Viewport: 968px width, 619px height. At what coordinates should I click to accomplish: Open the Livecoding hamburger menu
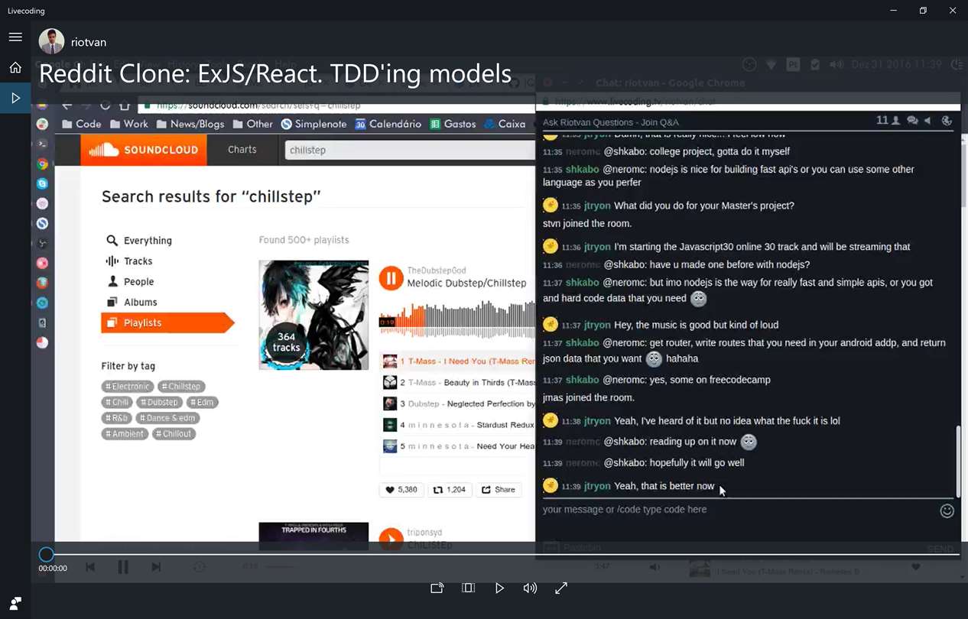pyautogui.click(x=15, y=37)
